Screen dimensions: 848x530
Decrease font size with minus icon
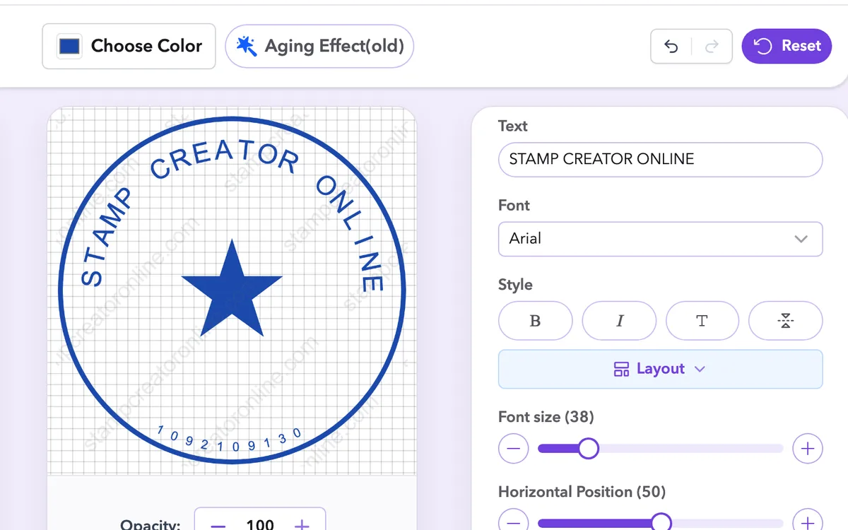(x=514, y=448)
